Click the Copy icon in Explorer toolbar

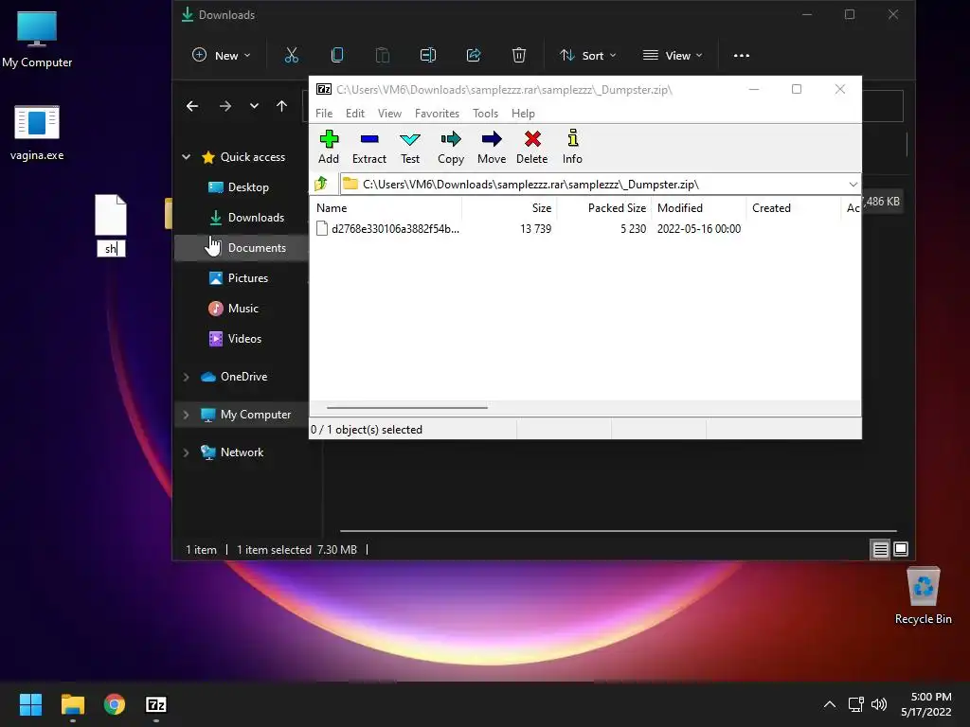(x=337, y=56)
